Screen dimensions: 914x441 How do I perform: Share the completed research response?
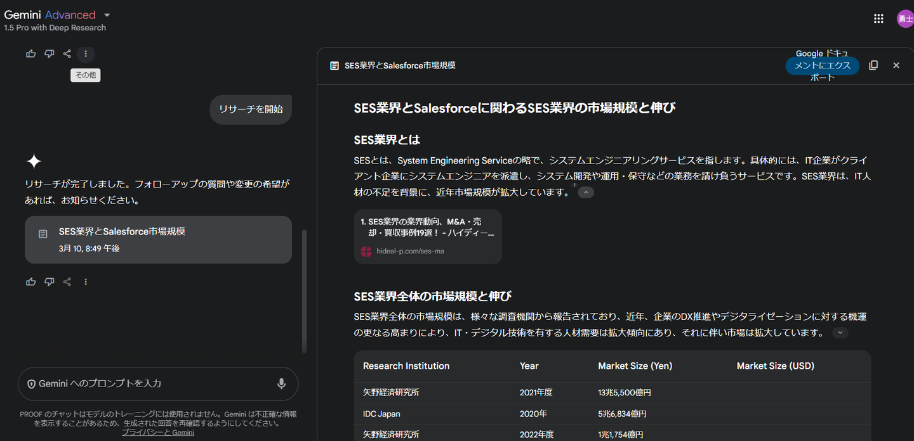click(x=67, y=281)
